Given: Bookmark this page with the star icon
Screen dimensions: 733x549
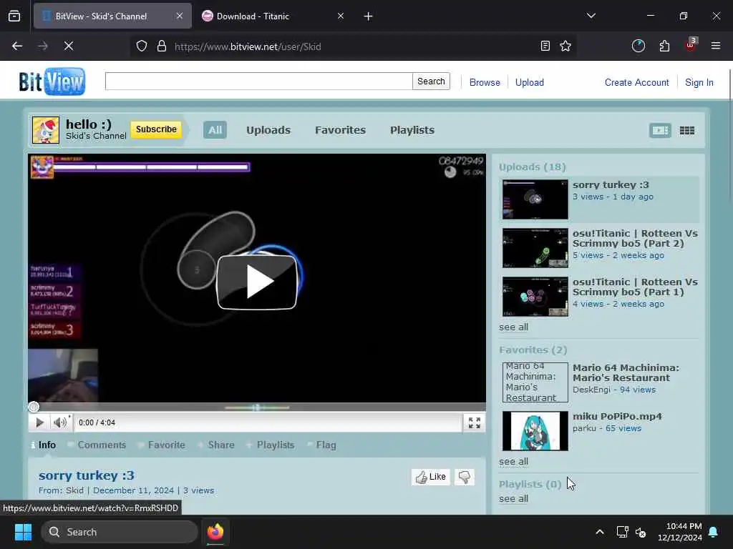Looking at the screenshot, I should [x=565, y=46].
